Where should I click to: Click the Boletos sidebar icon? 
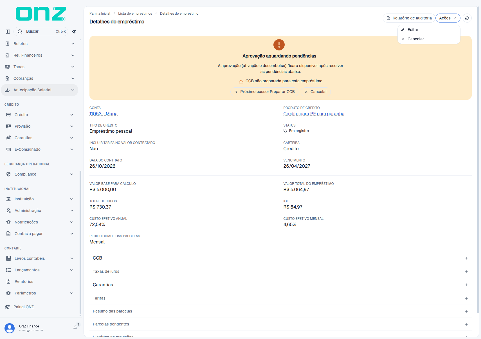[8, 44]
